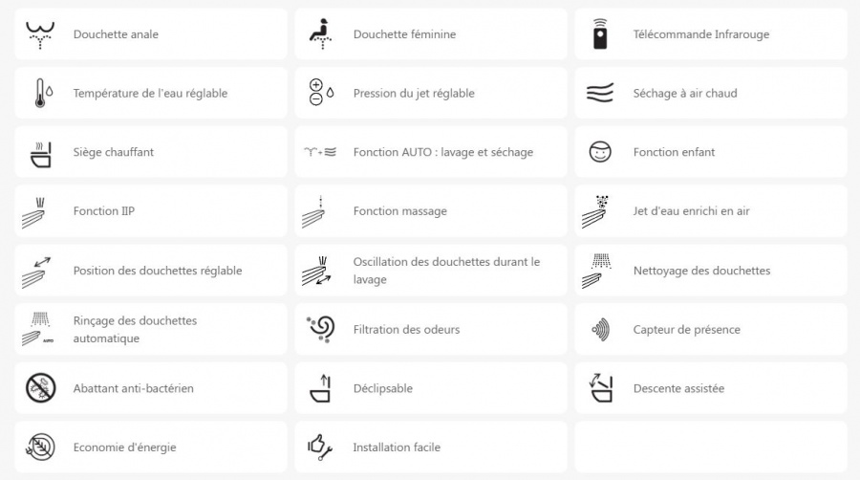Click the heated seat icon
This screenshot has height=480, width=860.
40,153
